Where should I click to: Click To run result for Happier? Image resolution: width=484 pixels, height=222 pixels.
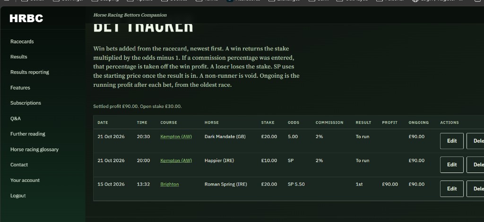click(x=363, y=160)
